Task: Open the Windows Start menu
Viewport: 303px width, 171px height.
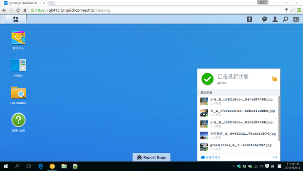Action: 5,166
